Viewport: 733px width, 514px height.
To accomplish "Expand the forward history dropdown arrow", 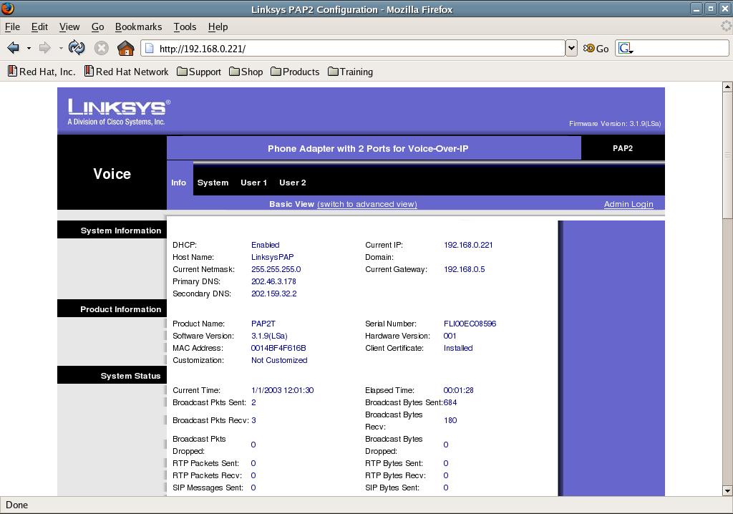I will point(61,49).
